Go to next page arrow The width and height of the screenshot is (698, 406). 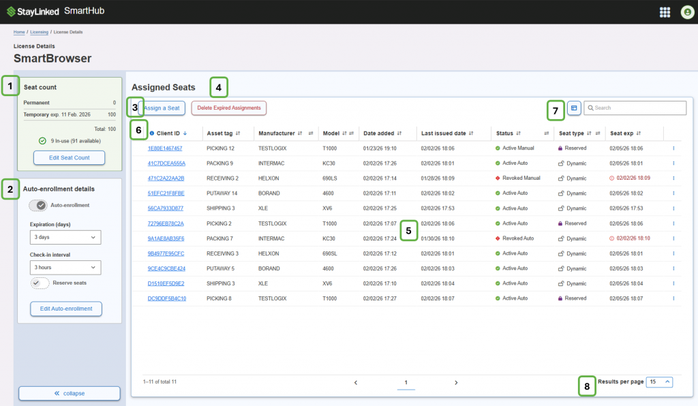click(456, 383)
